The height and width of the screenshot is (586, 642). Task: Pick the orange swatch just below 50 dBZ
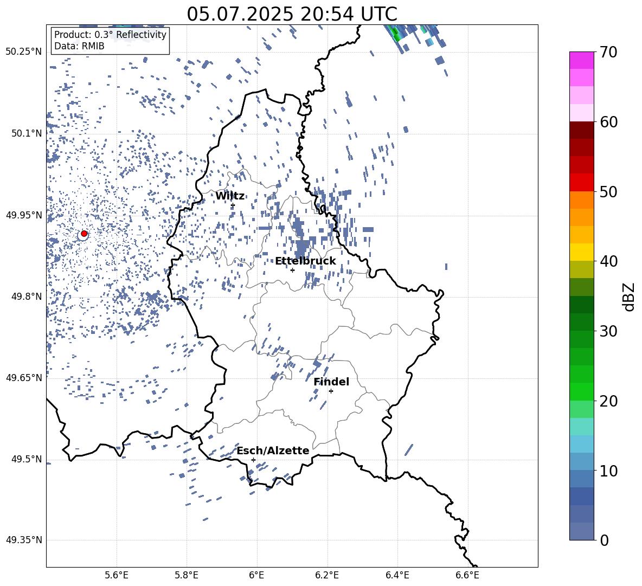pos(581,200)
